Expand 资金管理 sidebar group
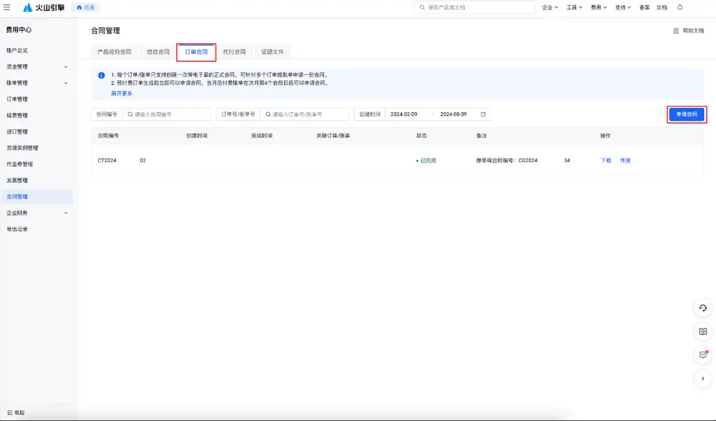This screenshot has width=716, height=421. pos(37,67)
